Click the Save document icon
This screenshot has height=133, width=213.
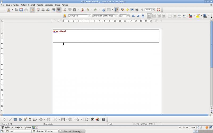21,10
